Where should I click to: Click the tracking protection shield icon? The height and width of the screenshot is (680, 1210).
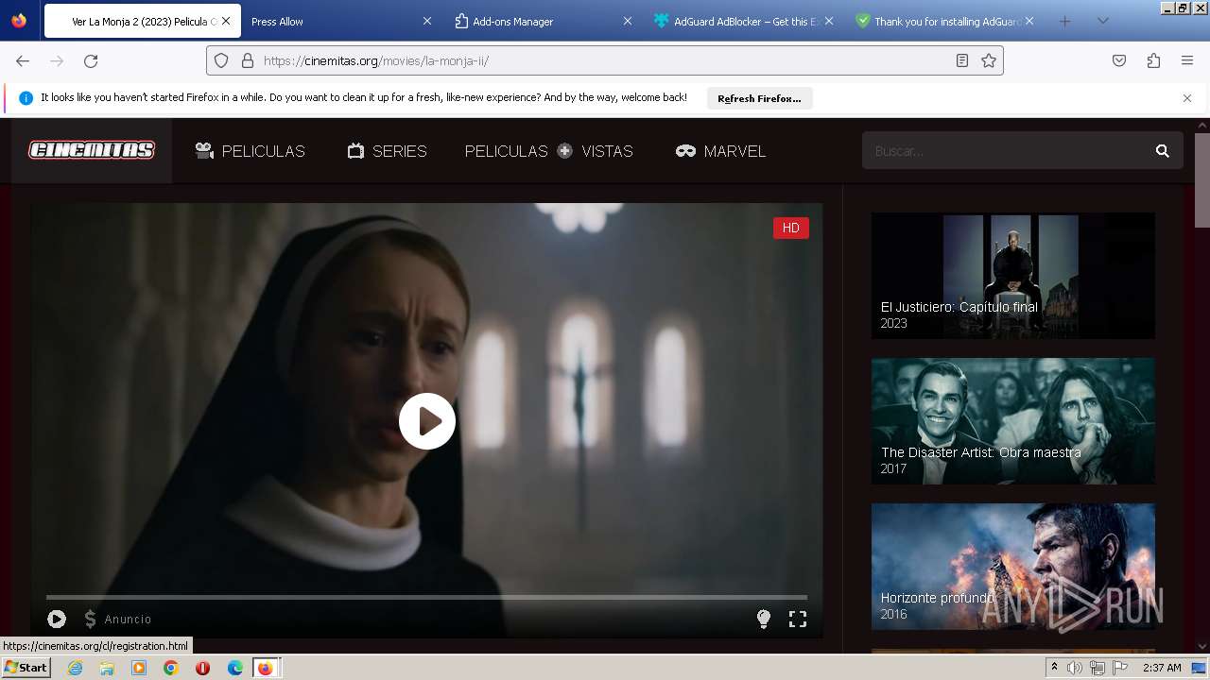221,60
